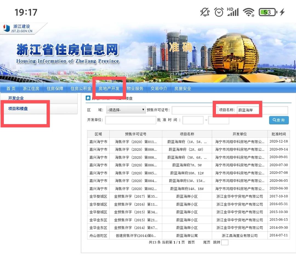This screenshot has height=257, width=296.
Task: Focus the 项目名称 field with 蔚蓝海岸
Action: 262,110
